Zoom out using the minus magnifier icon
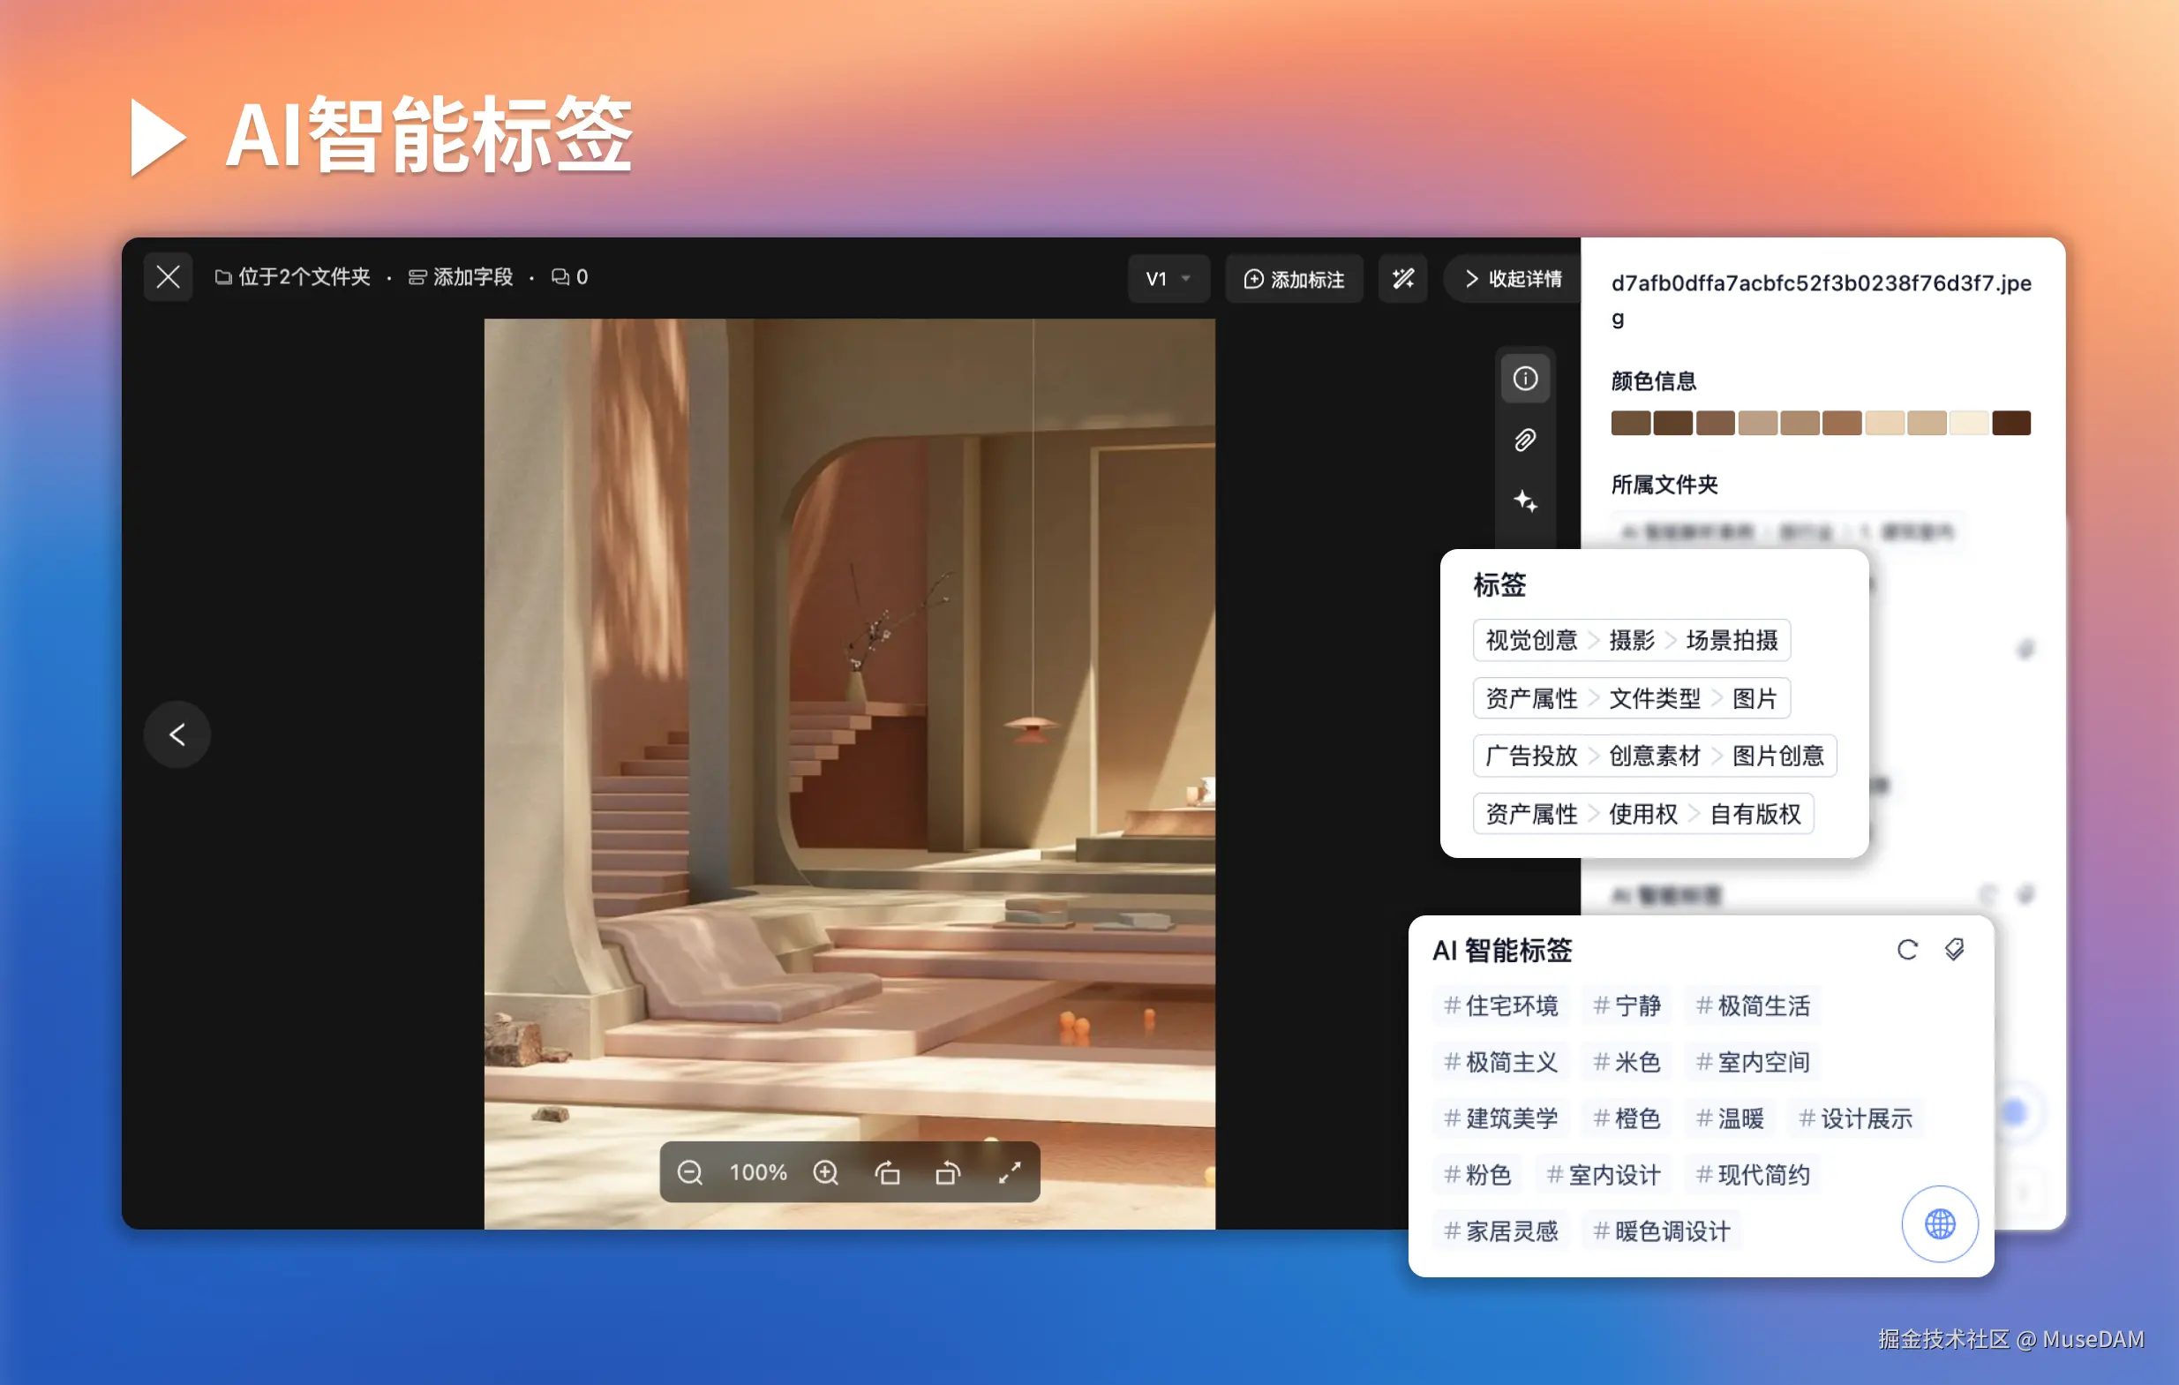Screen dimensions: 2179x1385 690,1172
